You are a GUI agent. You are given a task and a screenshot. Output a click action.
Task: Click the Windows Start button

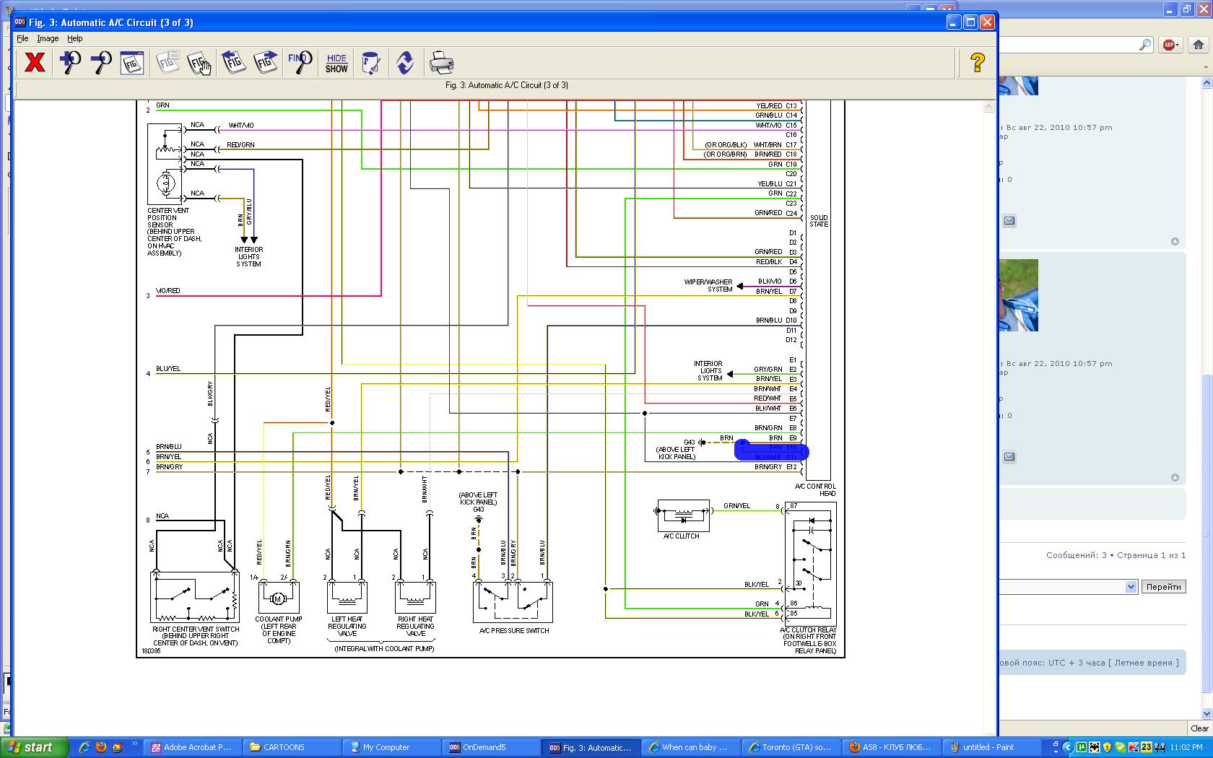pyautogui.click(x=34, y=747)
